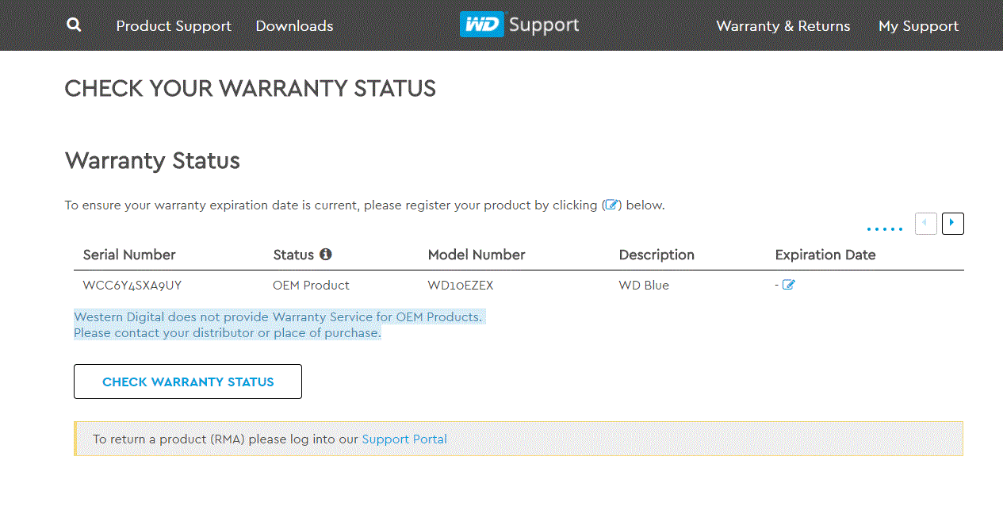Click the Check Your Warranty Status title

[251, 88]
